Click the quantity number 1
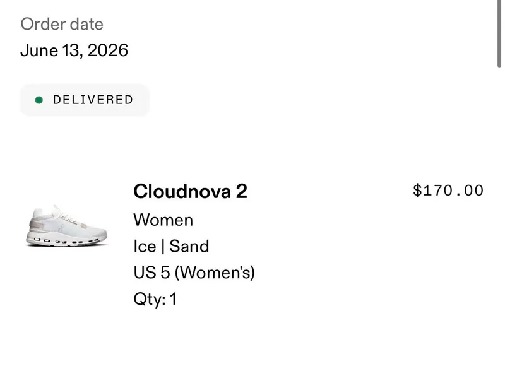The width and height of the screenshot is (505, 388). pyautogui.click(x=173, y=299)
